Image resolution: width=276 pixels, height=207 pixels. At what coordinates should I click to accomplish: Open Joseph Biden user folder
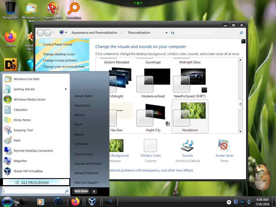pos(83,96)
